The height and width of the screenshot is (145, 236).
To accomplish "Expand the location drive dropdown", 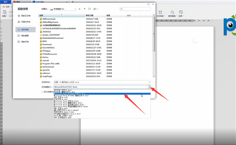I will pyautogui.click(x=75, y=9).
